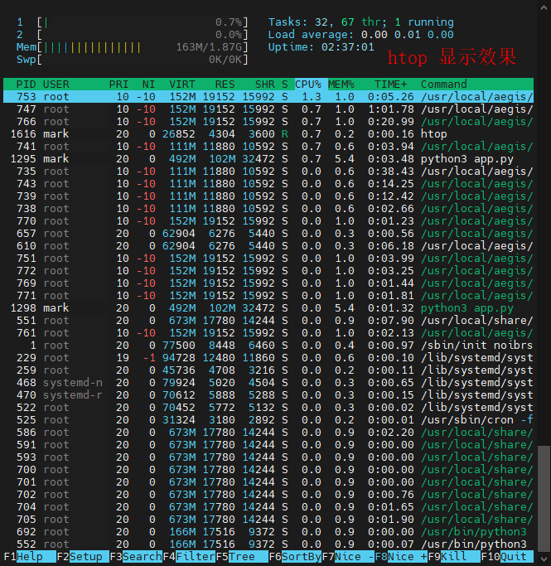The image size is (551, 566).
Task: Select process row with PID 657
Action: [x=268, y=234]
